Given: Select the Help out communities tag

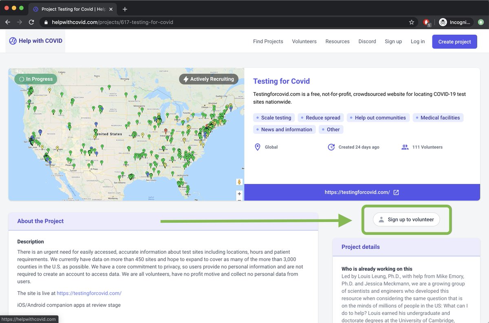Looking at the screenshot, I should 378,117.
